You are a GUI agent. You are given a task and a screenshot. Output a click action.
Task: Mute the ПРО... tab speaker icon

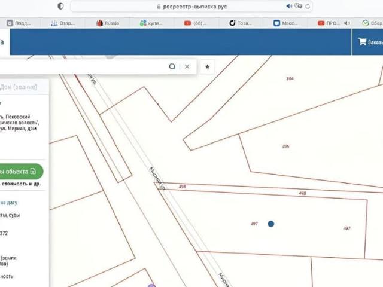(x=346, y=23)
